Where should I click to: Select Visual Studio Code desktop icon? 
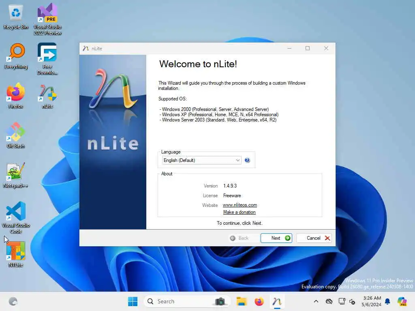coord(16,217)
